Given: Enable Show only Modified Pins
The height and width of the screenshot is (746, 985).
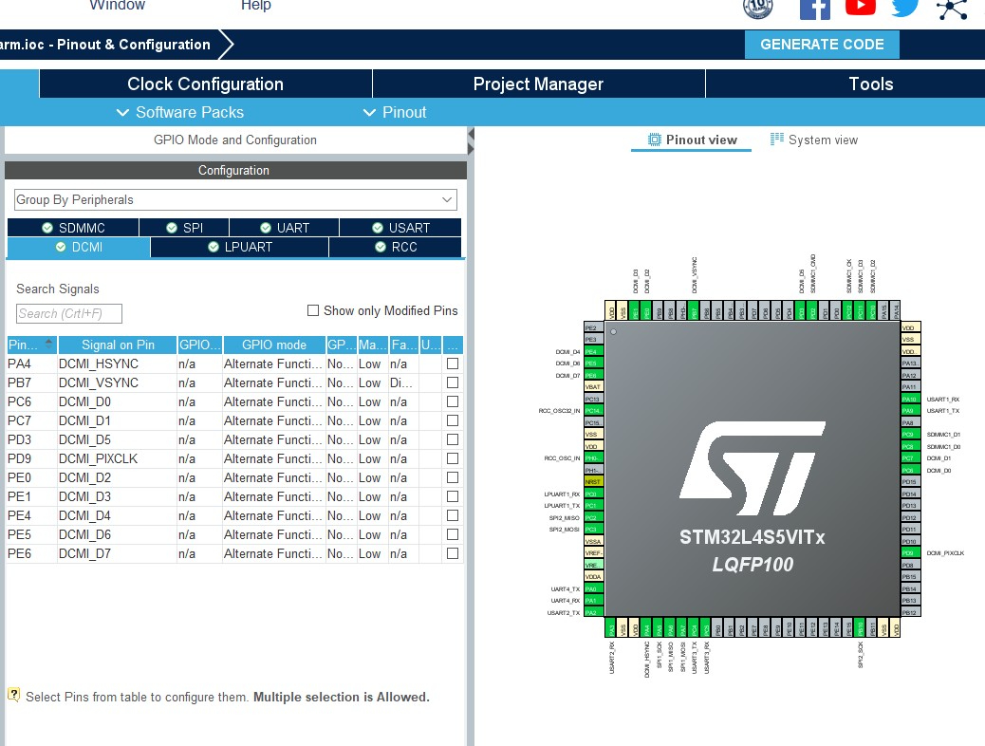Looking at the screenshot, I should (x=313, y=310).
